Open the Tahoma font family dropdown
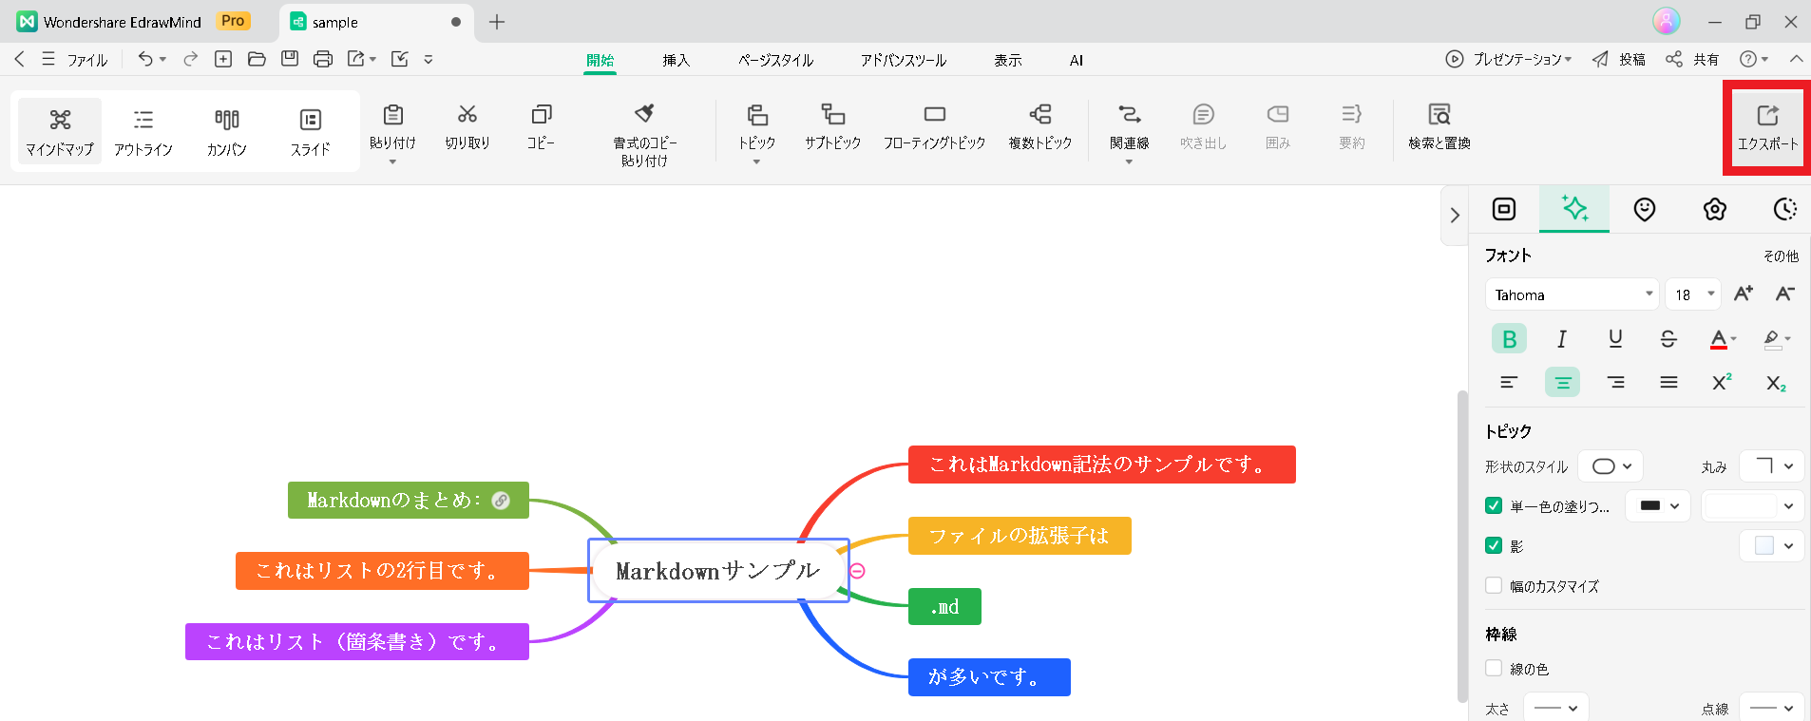This screenshot has width=1811, height=721. coord(1573,294)
